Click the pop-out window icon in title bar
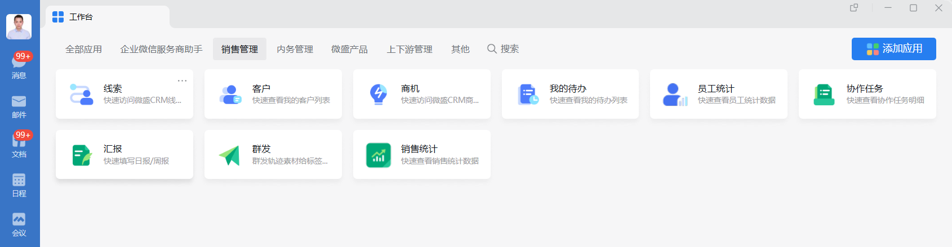 tap(854, 8)
